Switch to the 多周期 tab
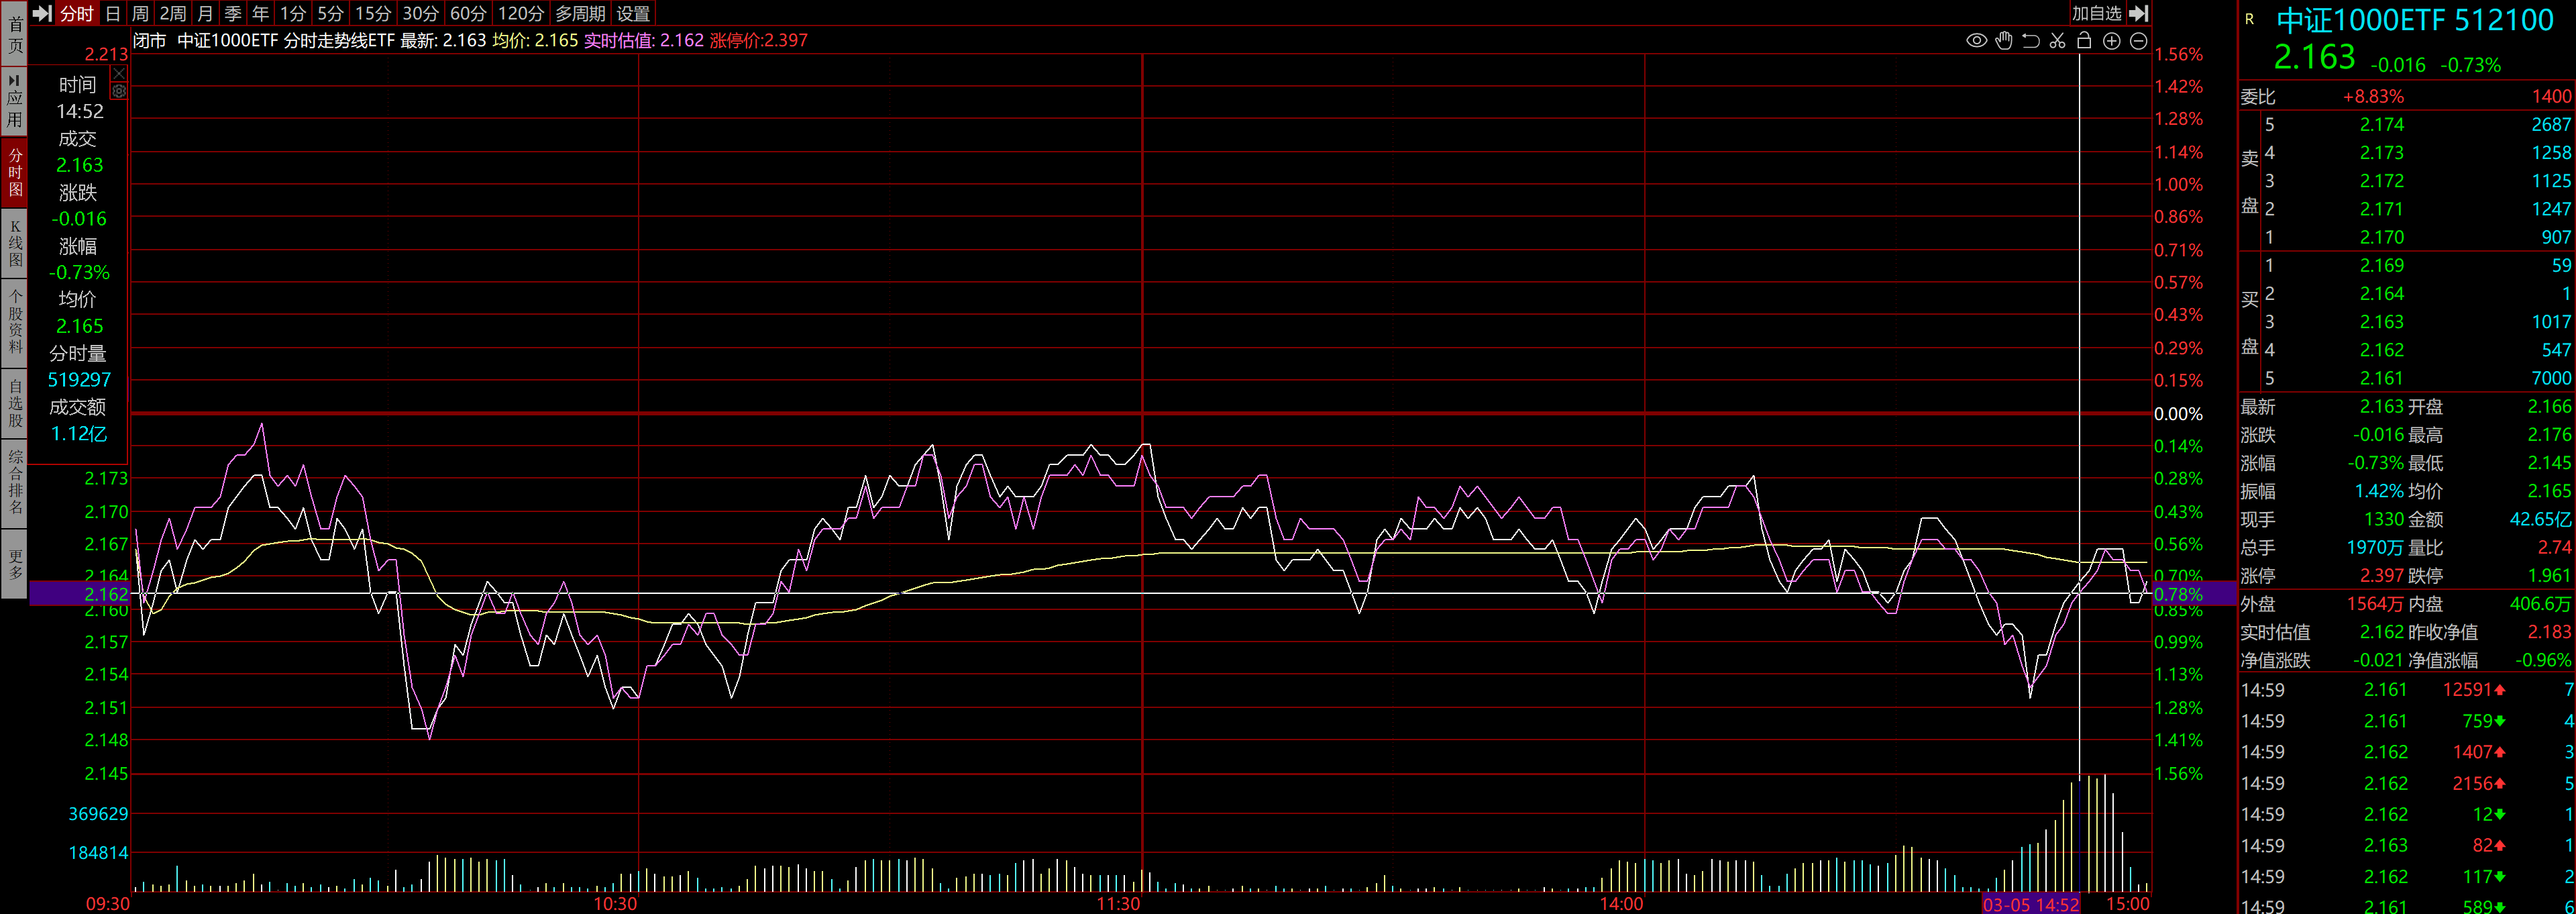 point(580,13)
